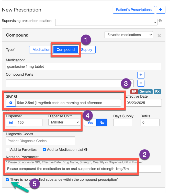Viewport: 170px width, 193px height.
Task: Click the blue plus button beside Patient's Prescriptions
Action: [161, 10]
